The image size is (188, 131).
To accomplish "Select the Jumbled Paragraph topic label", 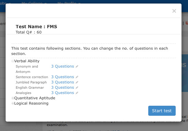I will tap(30, 82).
